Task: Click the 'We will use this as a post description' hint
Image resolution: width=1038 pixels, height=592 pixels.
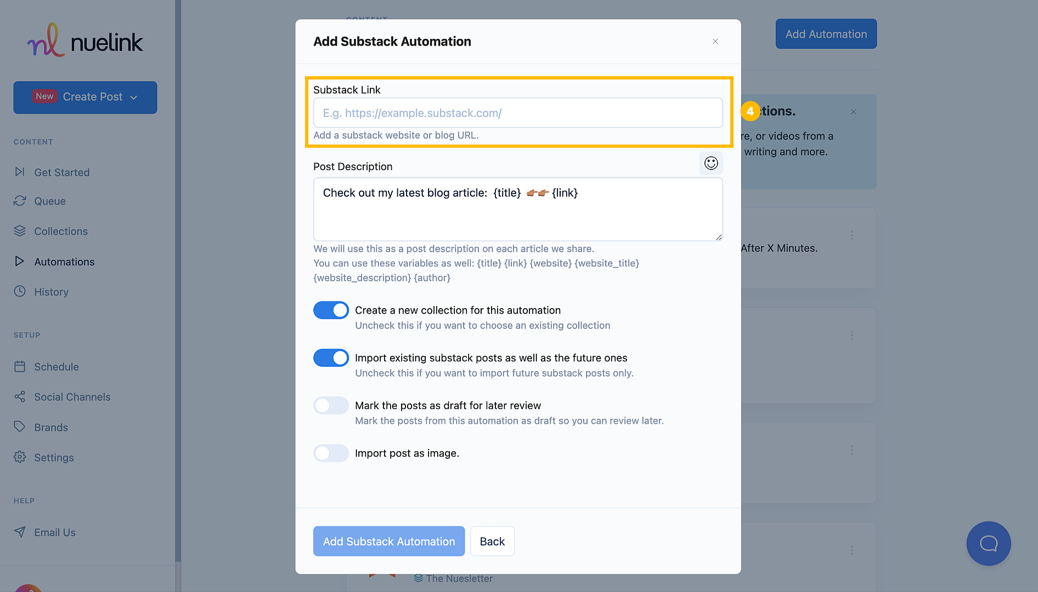Action: [x=454, y=249]
